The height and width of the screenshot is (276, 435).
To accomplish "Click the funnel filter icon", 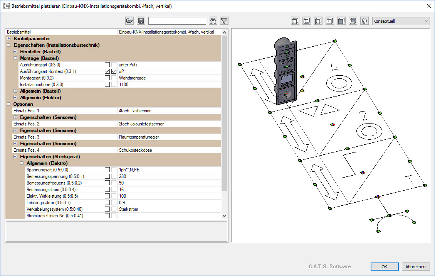I will tap(224, 21).
